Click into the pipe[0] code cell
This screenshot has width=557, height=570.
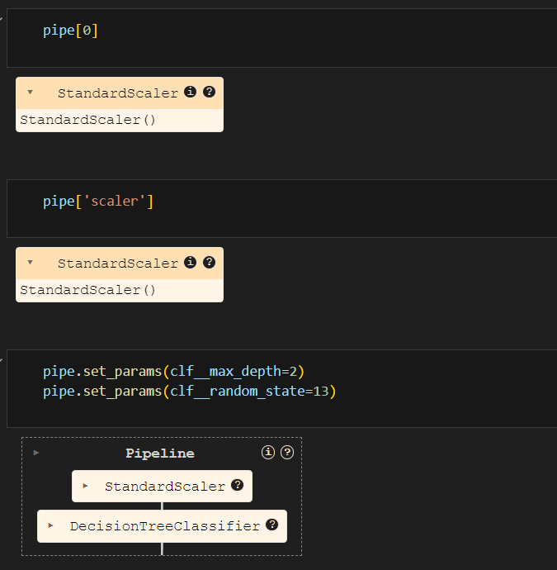[x=281, y=38]
